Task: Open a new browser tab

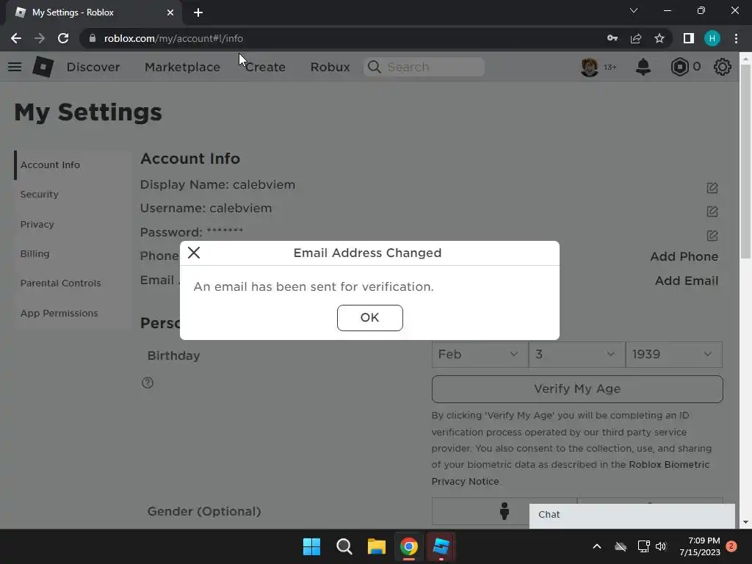Action: 198,12
